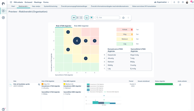Image resolution: width=194 pixels, height=111 pixels.
Task: Select the wide row density view
Action: [81, 18]
